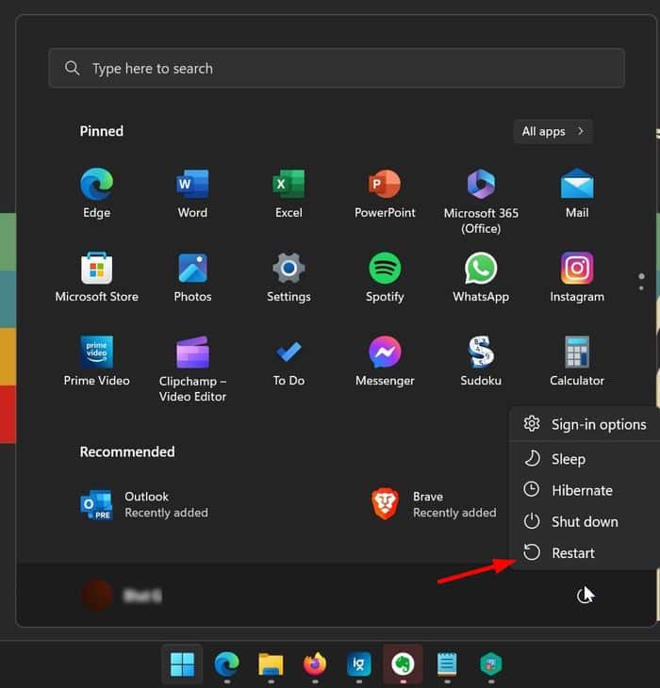
Task: Open the Sudoku game
Action: (x=481, y=361)
